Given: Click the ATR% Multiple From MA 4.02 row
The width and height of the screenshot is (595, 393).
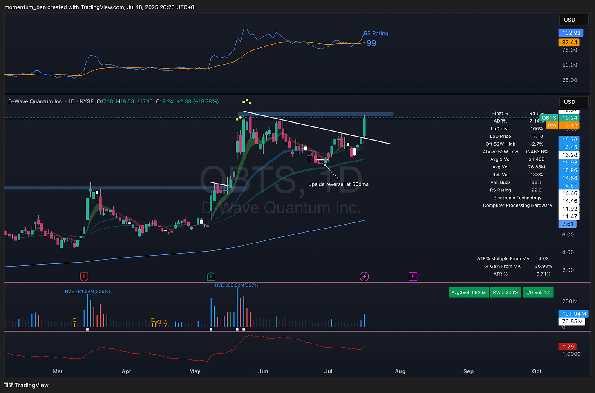Looking at the screenshot, I should point(513,259).
